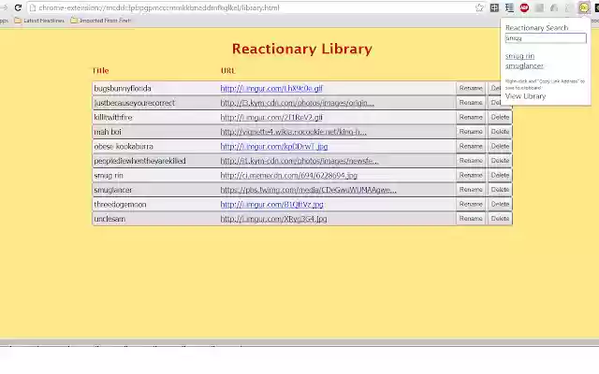This screenshot has width=599, height=374.
Task: Bookmark this page with the star icon
Action: pyautogui.click(x=479, y=7)
